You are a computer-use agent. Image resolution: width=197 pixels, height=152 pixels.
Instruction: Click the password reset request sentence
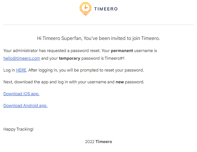(52, 51)
